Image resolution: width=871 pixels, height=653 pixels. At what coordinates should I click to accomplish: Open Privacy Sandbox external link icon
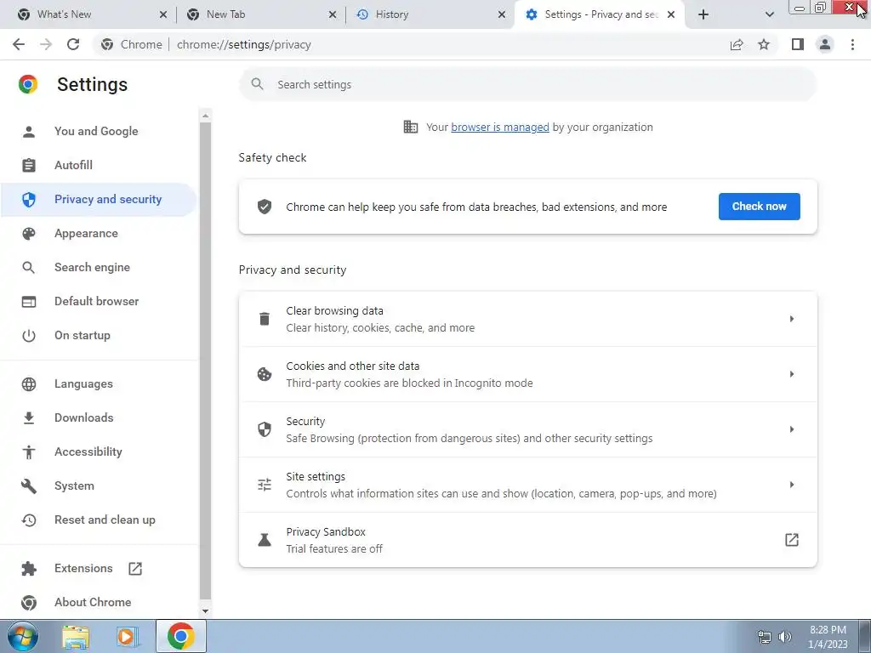[x=792, y=540]
